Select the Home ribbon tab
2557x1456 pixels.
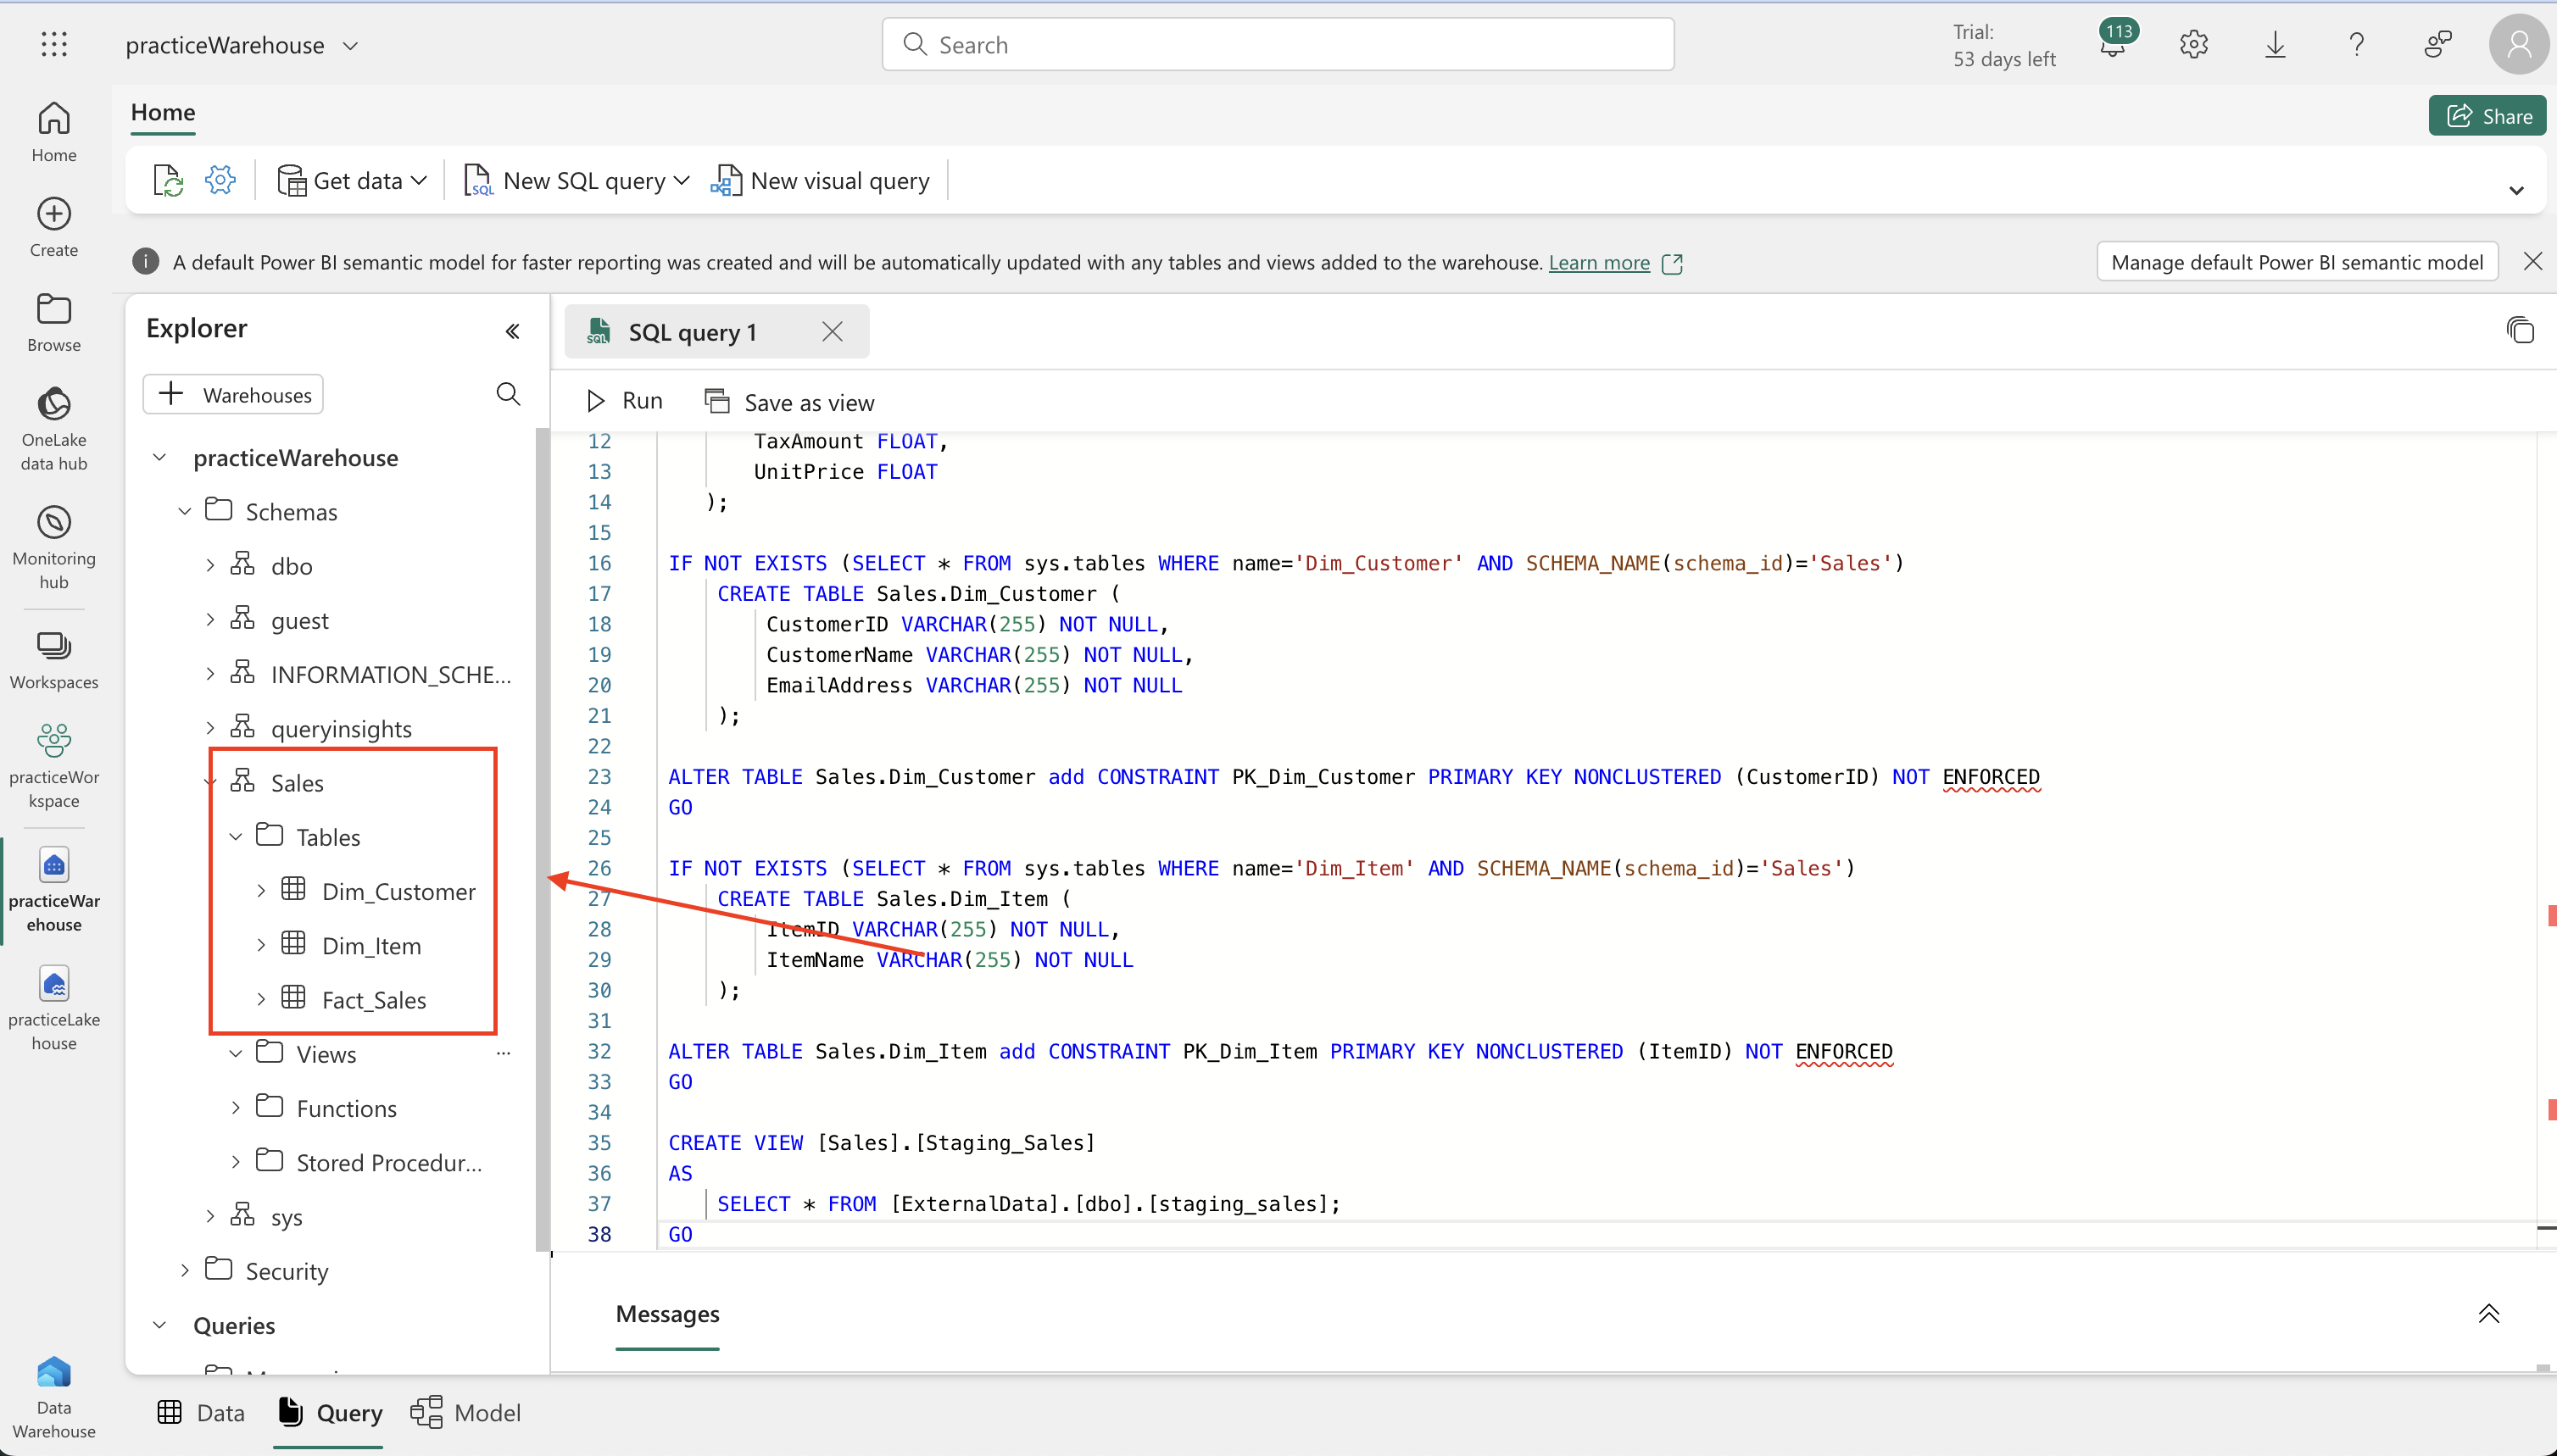coord(163,113)
